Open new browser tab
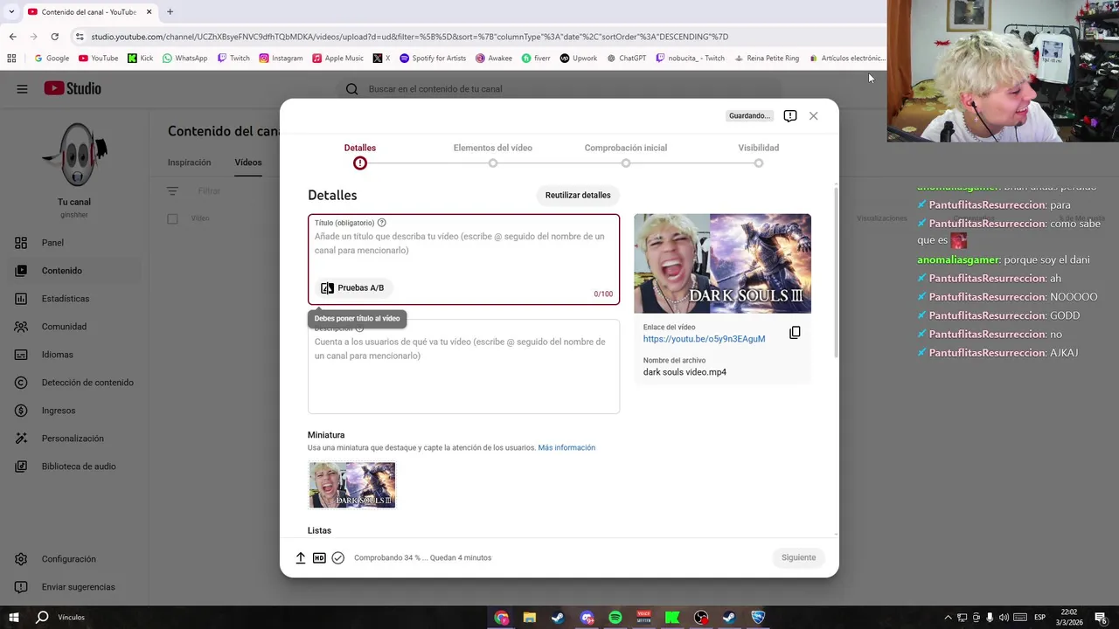This screenshot has width=1119, height=629. tap(170, 11)
